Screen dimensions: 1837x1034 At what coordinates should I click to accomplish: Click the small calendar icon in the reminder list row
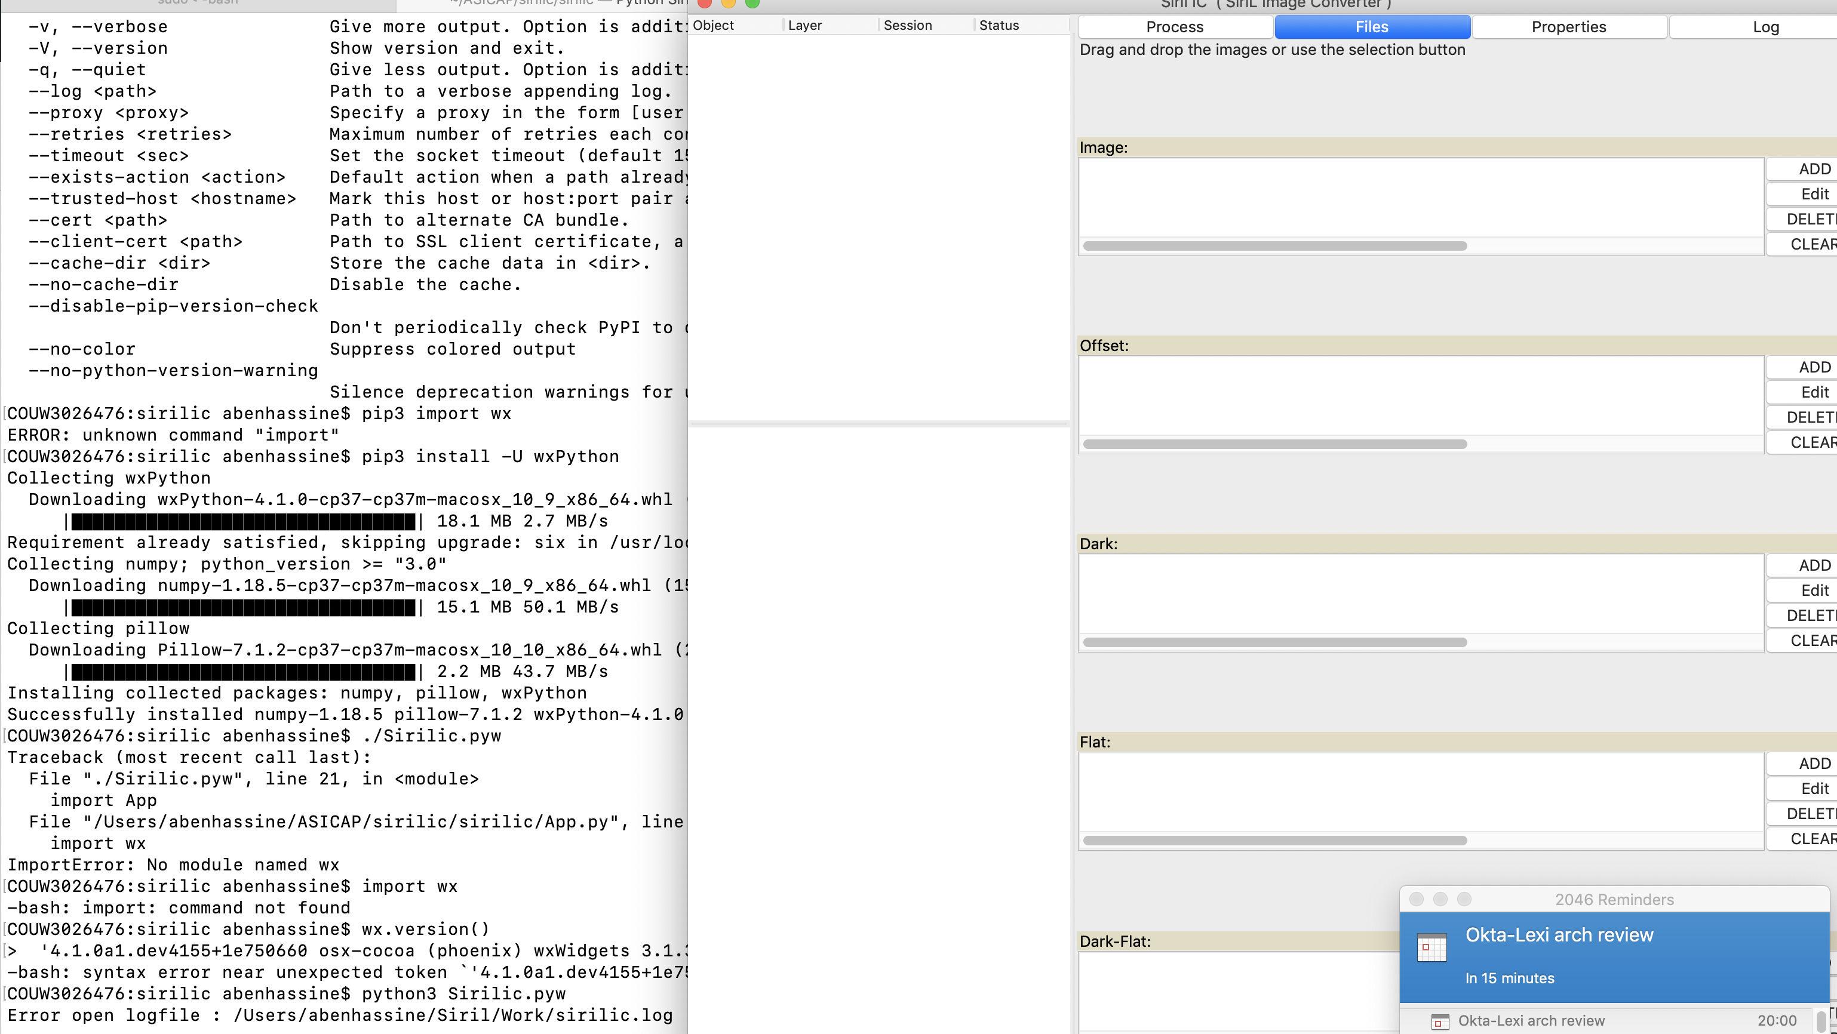point(1440,1021)
